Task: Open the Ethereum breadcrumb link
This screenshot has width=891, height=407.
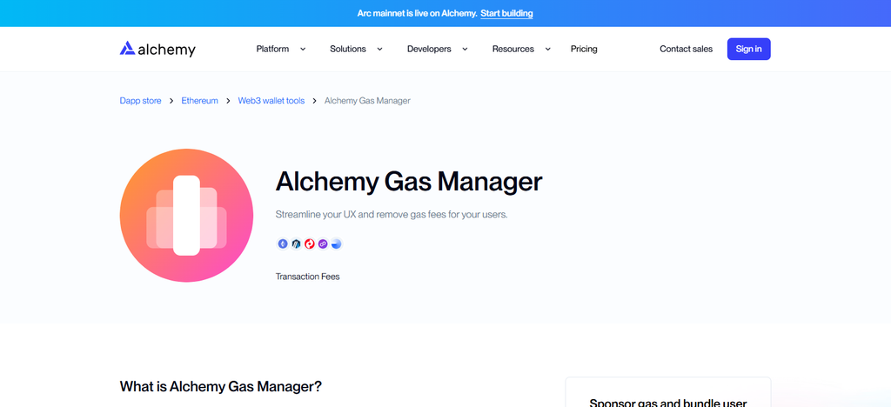Action: pyautogui.click(x=199, y=101)
